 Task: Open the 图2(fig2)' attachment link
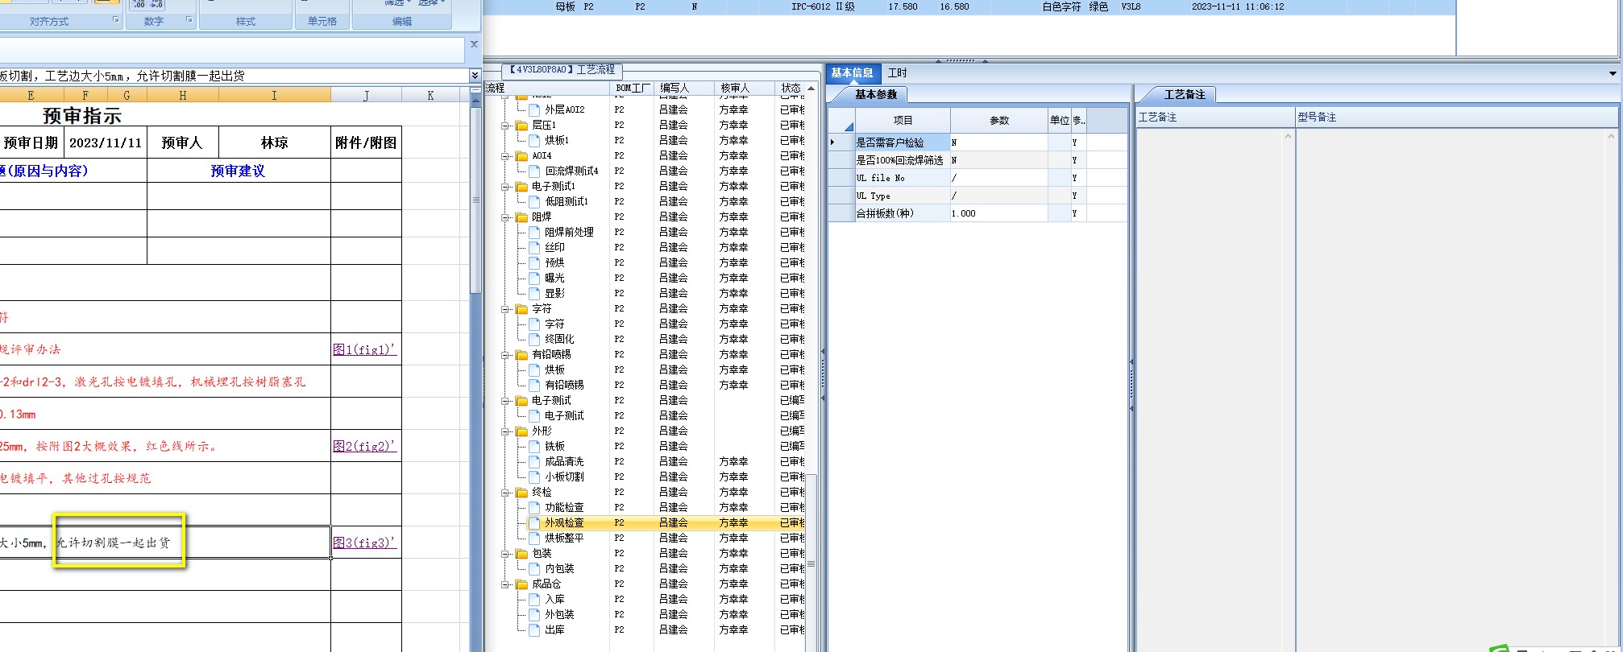point(364,446)
